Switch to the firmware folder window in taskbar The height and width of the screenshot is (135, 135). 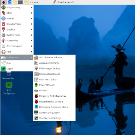click(x=31, y=2)
